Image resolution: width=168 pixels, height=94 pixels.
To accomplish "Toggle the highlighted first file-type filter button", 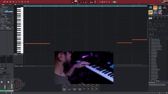I will tap(150, 18).
